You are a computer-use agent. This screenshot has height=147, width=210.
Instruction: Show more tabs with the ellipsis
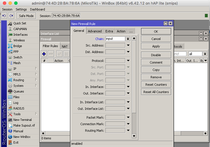[x=131, y=31]
